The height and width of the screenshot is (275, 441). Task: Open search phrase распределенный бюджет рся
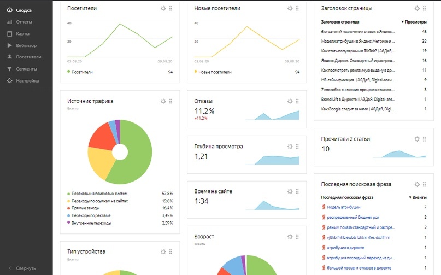352,217
